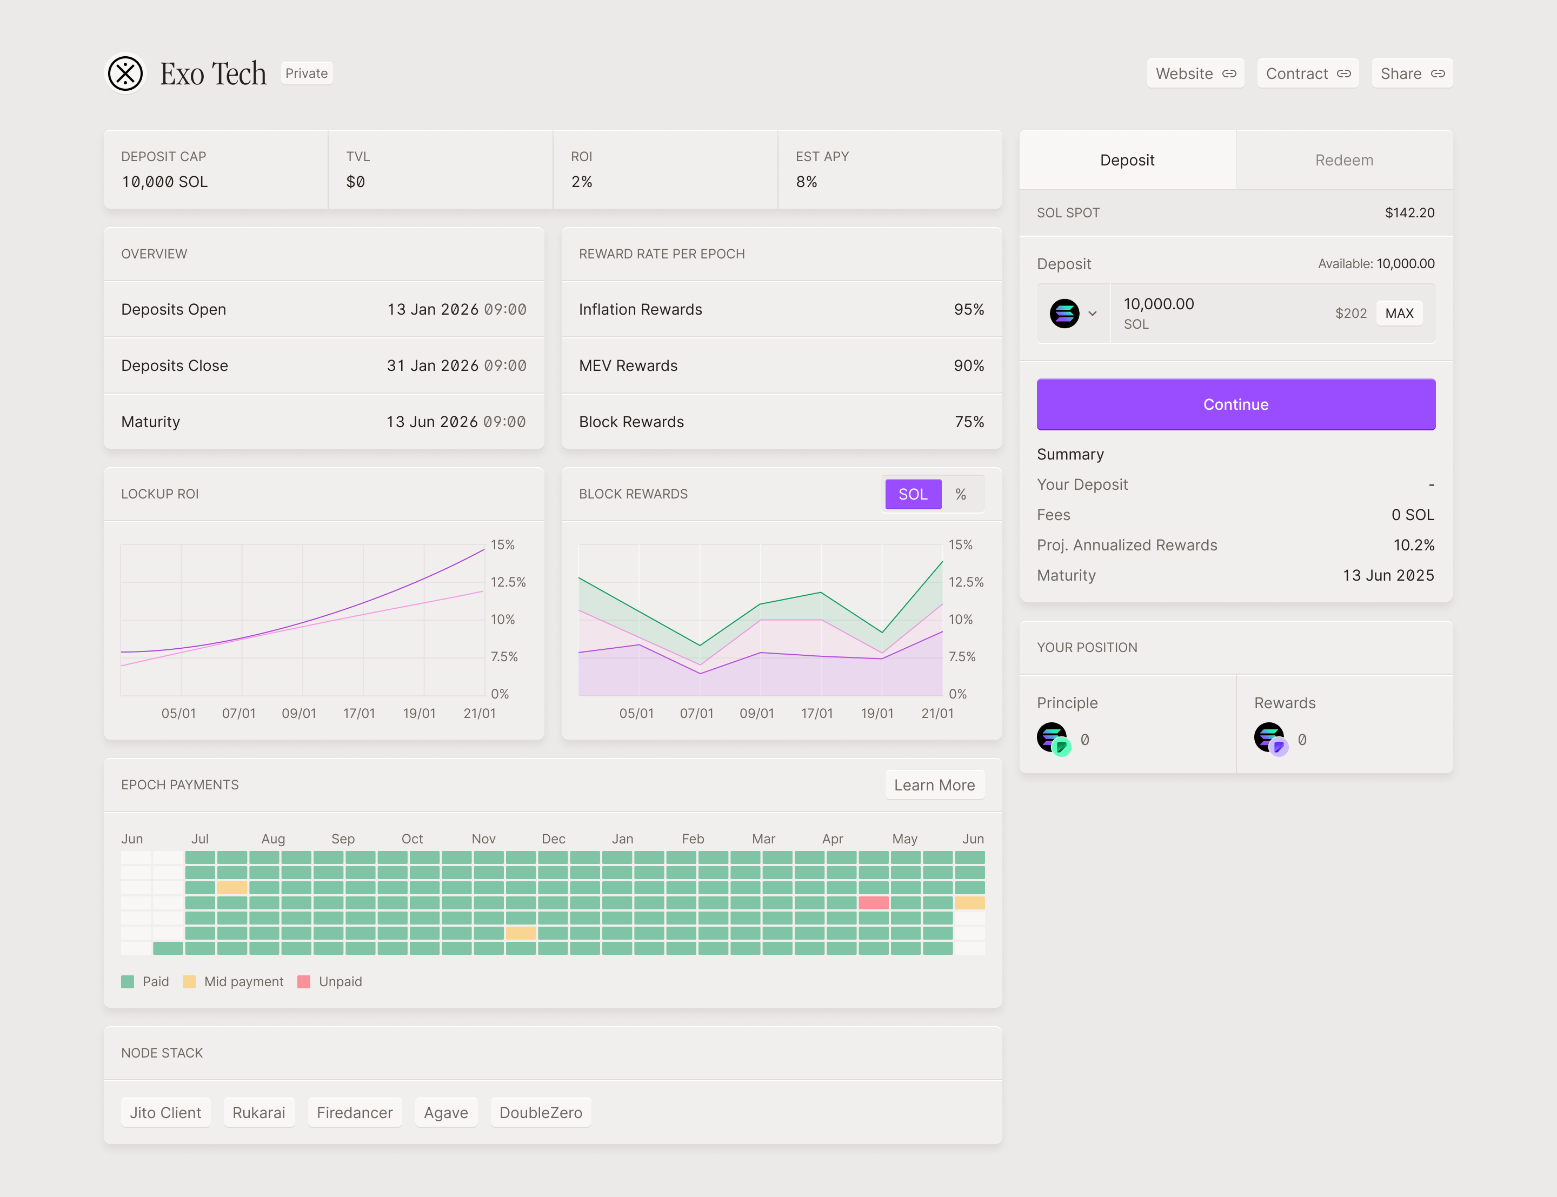Click the Share link icon
This screenshot has width=1557, height=1197.
(x=1438, y=74)
